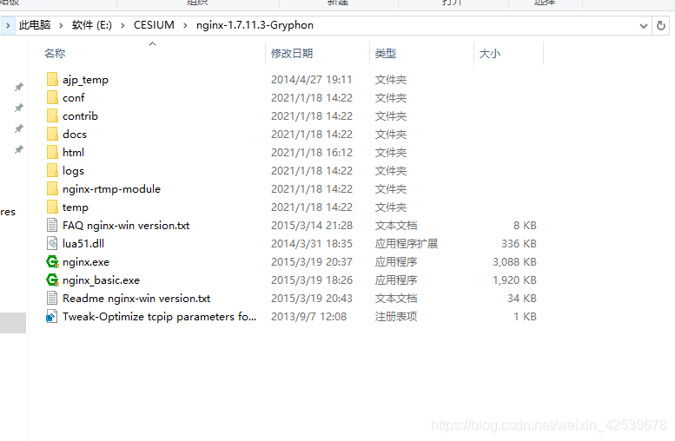Select the docs folder icon

(x=52, y=135)
